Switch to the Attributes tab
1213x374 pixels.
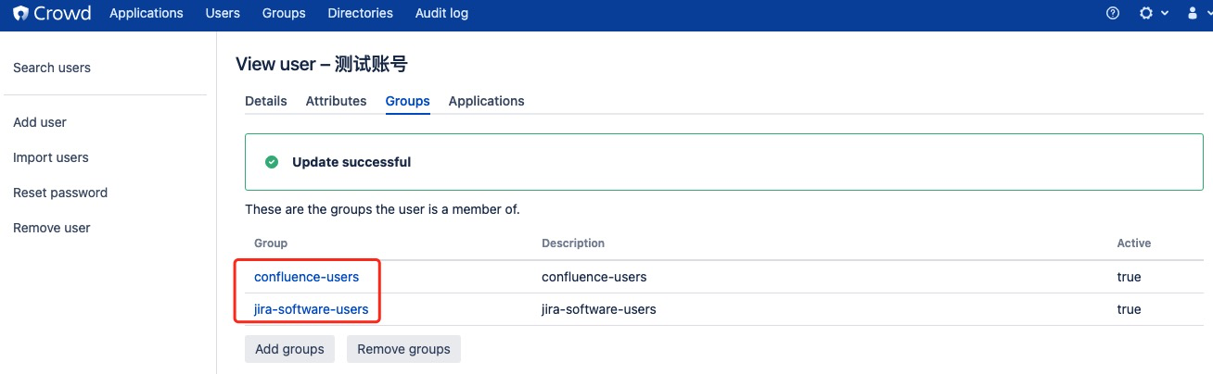tap(336, 101)
